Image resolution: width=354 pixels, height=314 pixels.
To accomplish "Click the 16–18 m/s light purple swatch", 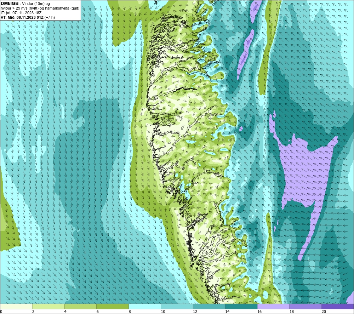I will pyautogui.click(x=273, y=306).
